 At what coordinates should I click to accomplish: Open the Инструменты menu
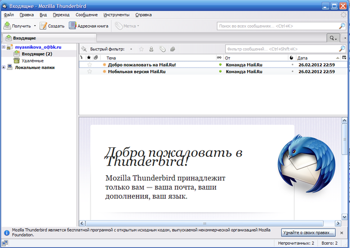coord(119,14)
